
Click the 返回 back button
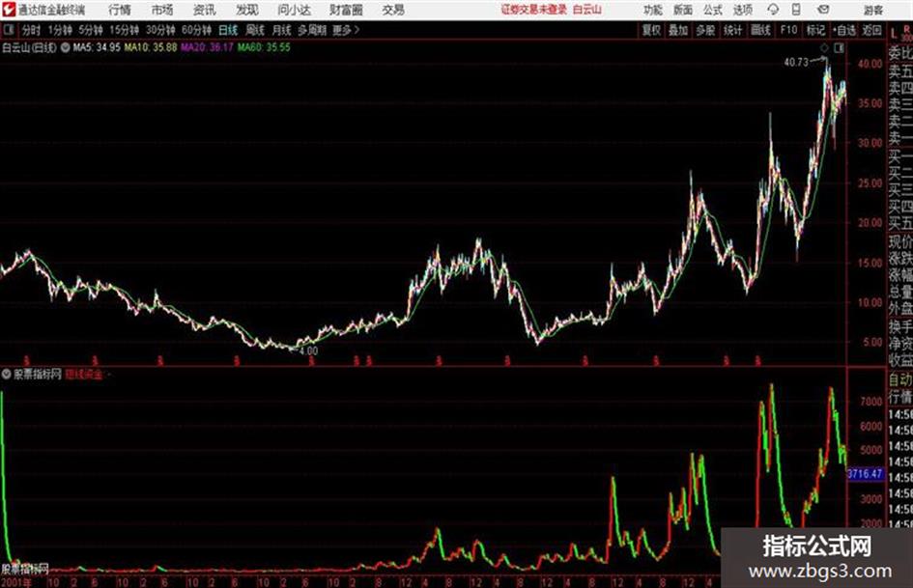pos(871,30)
